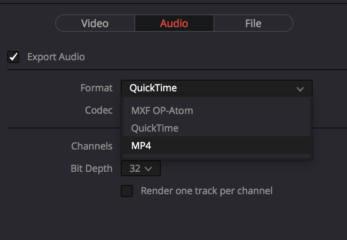Click the checkmark icon in Export Audio
The height and width of the screenshot is (240, 347).
[x=14, y=57]
